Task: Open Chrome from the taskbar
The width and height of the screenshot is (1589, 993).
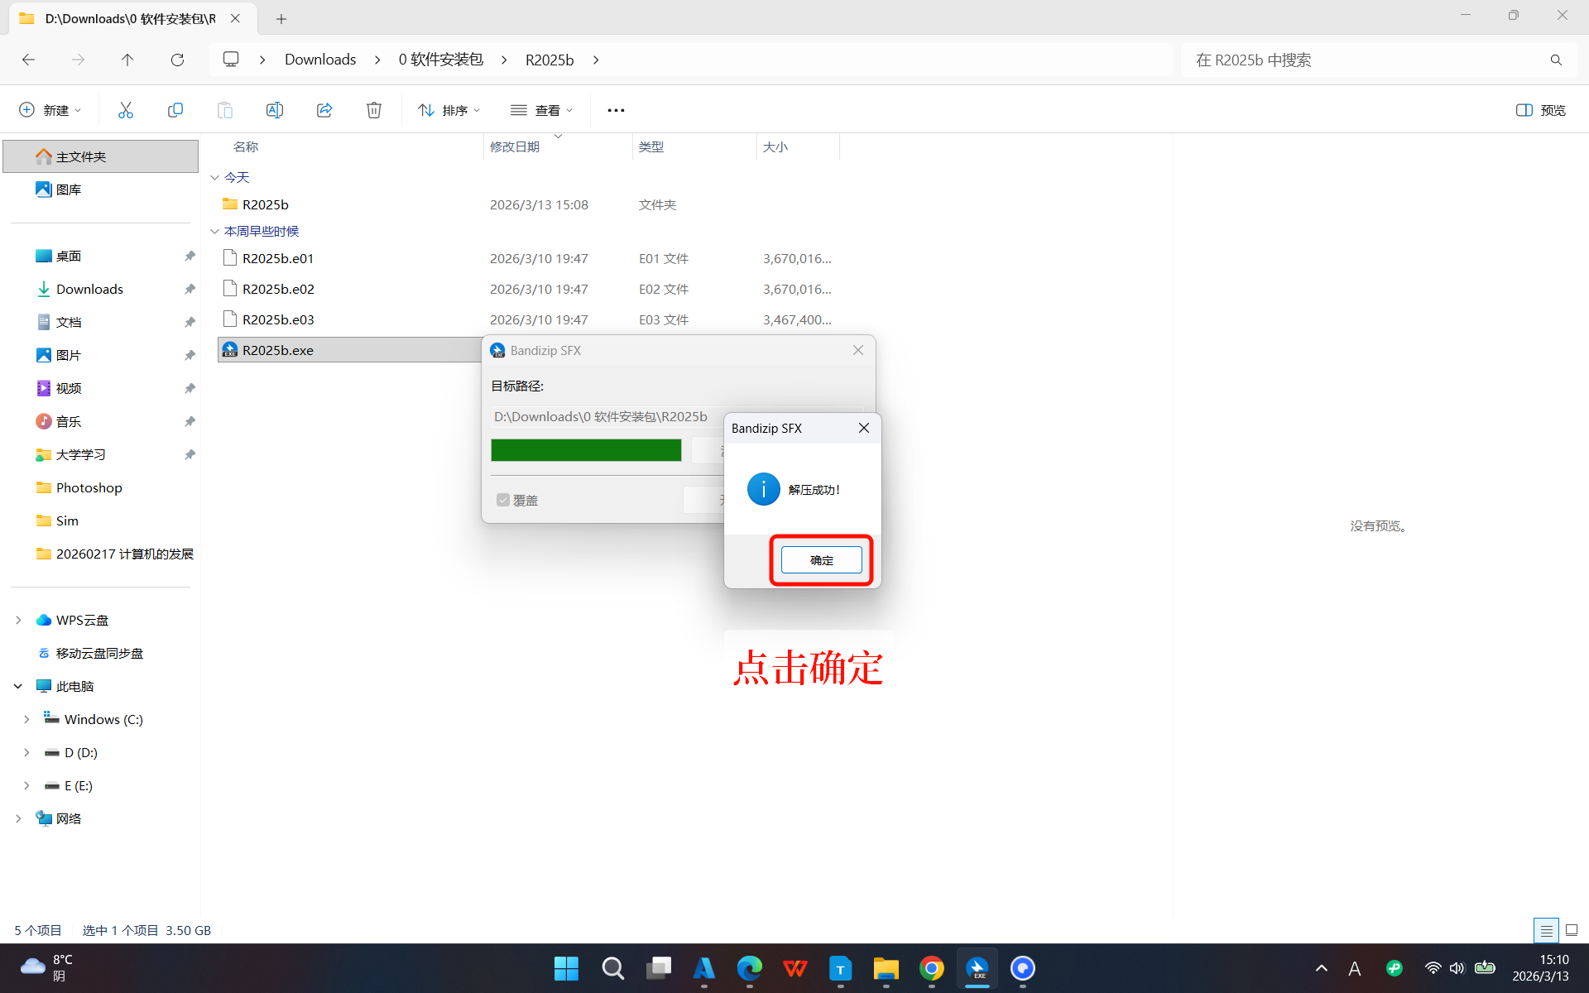Action: tap(931, 968)
